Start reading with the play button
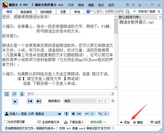The height and width of the screenshot is (133, 164). point(15,101)
